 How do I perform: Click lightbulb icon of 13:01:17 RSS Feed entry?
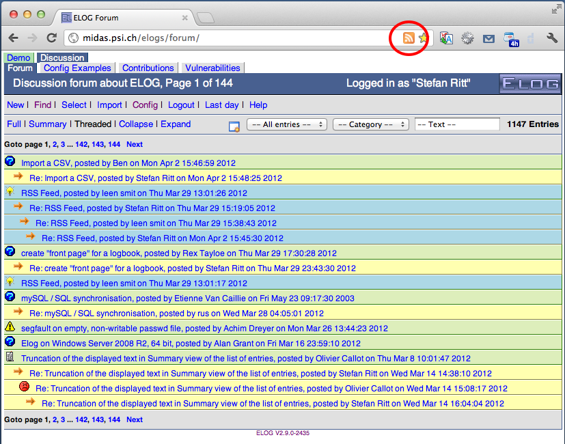coord(10,281)
